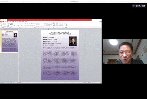Click the Zoom会议 window title

[74, 2]
